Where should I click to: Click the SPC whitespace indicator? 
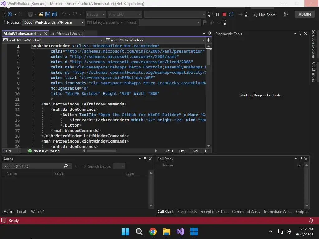196,151
